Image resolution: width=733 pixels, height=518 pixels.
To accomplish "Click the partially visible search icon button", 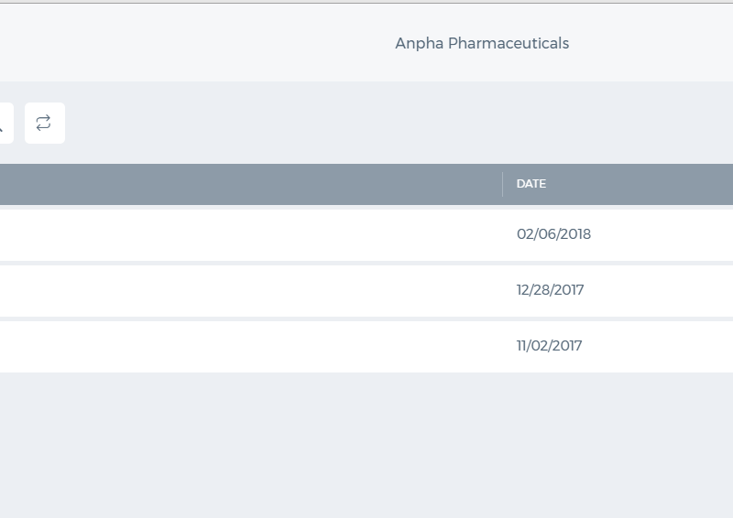I will (5, 123).
